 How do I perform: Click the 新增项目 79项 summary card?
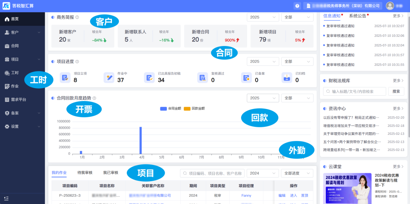[282, 36]
